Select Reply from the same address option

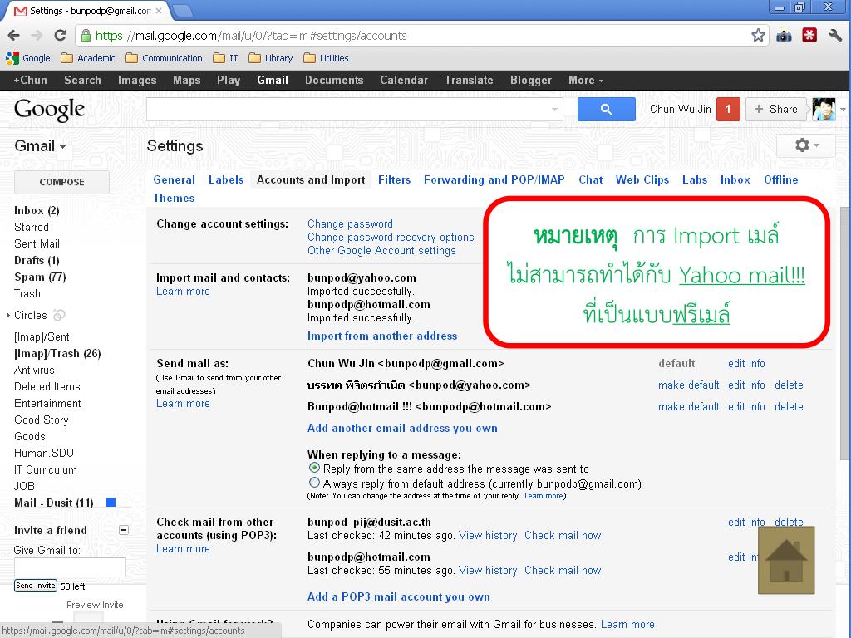pyautogui.click(x=314, y=468)
